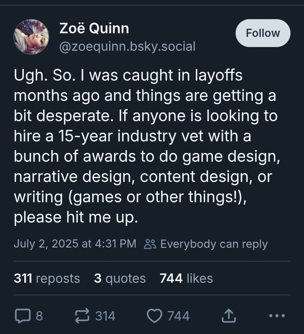Click the July 2, 2025 timestamp
304x334 pixels.
(x=75, y=244)
